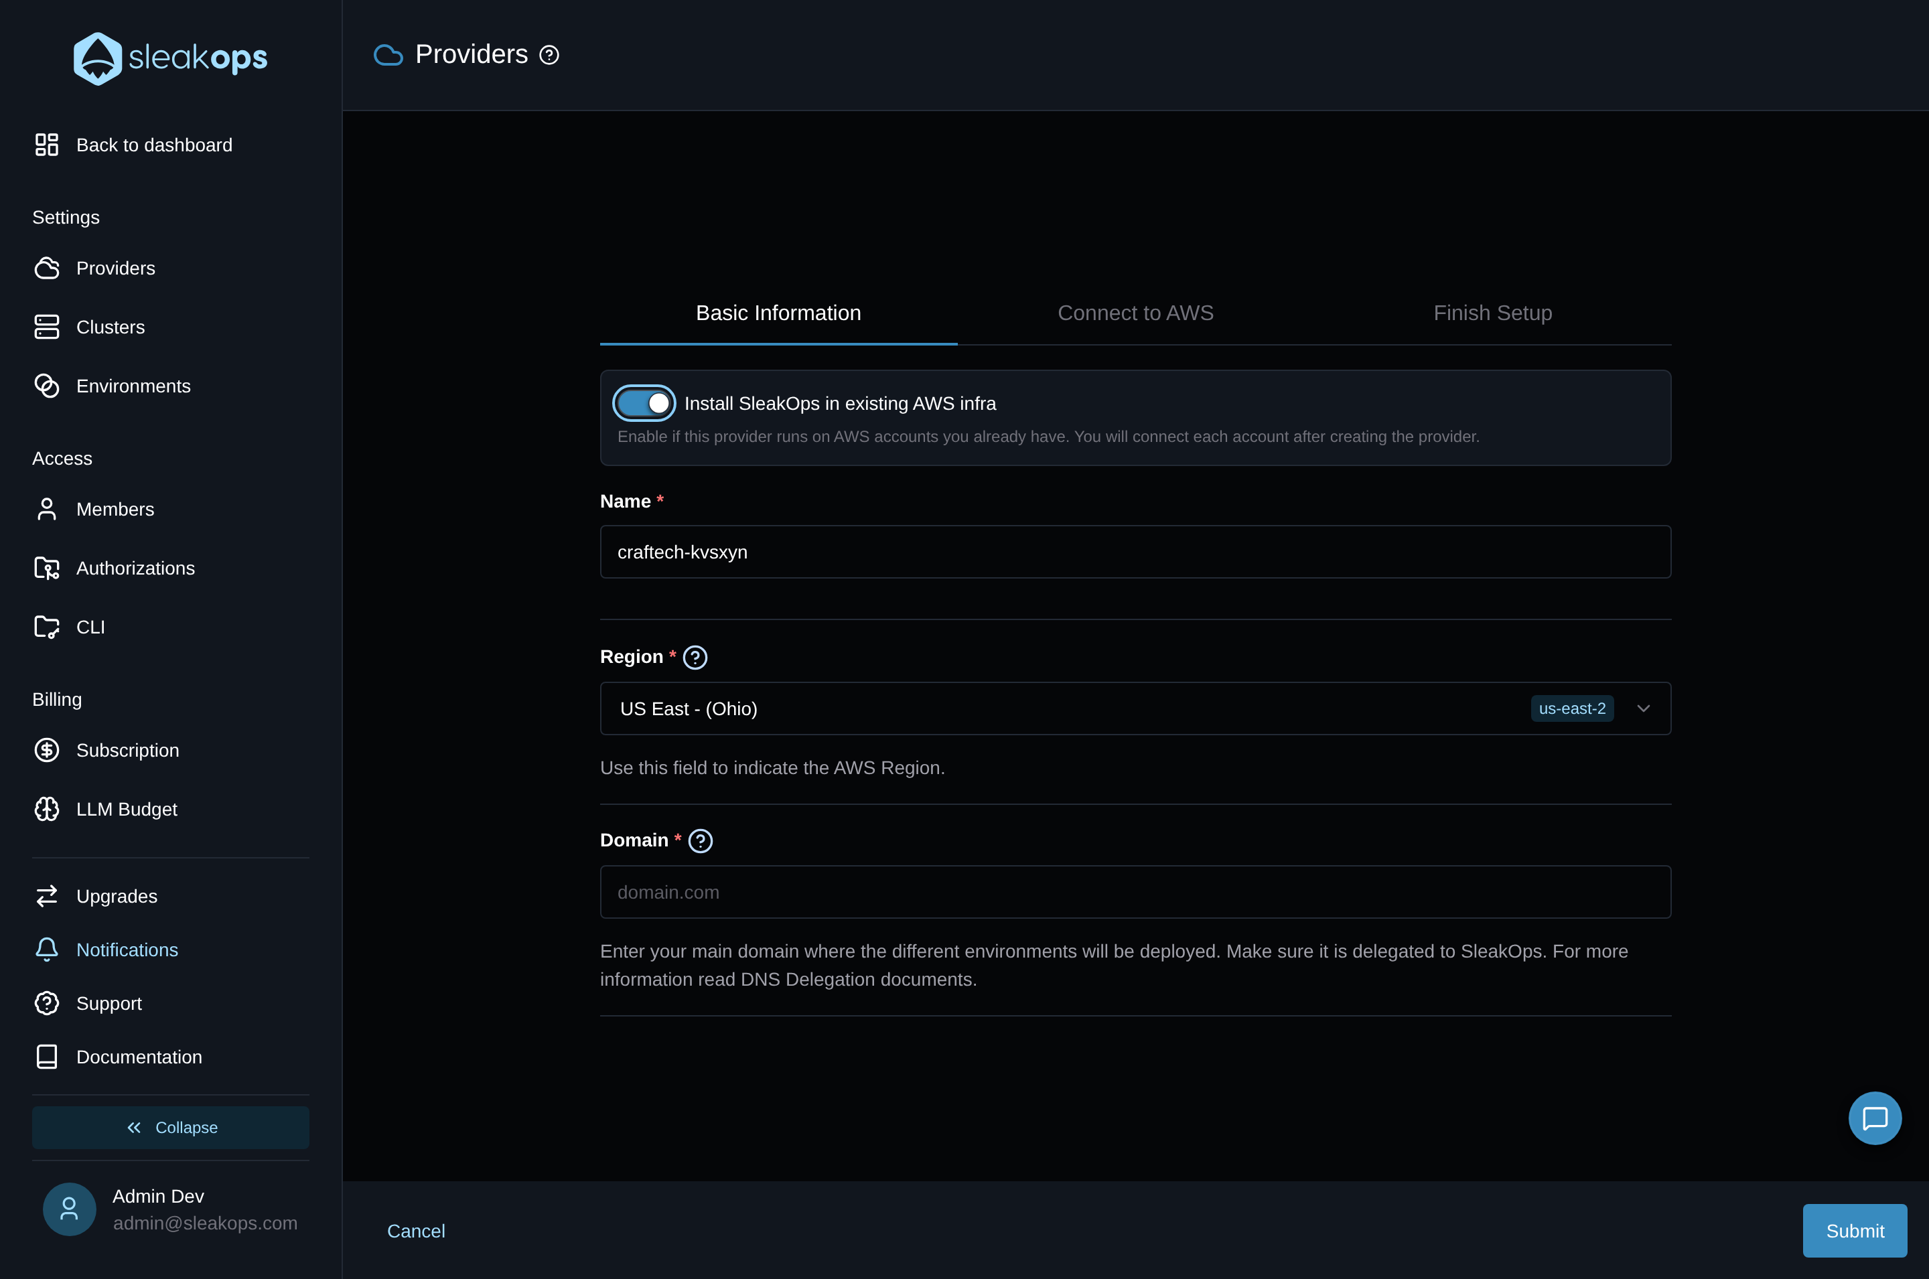Click the Environments overlapping circles icon
This screenshot has height=1279, width=1929.
tap(46, 386)
